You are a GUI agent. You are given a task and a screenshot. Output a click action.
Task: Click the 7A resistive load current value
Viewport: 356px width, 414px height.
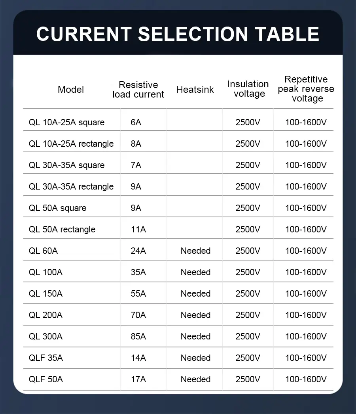pos(136,165)
